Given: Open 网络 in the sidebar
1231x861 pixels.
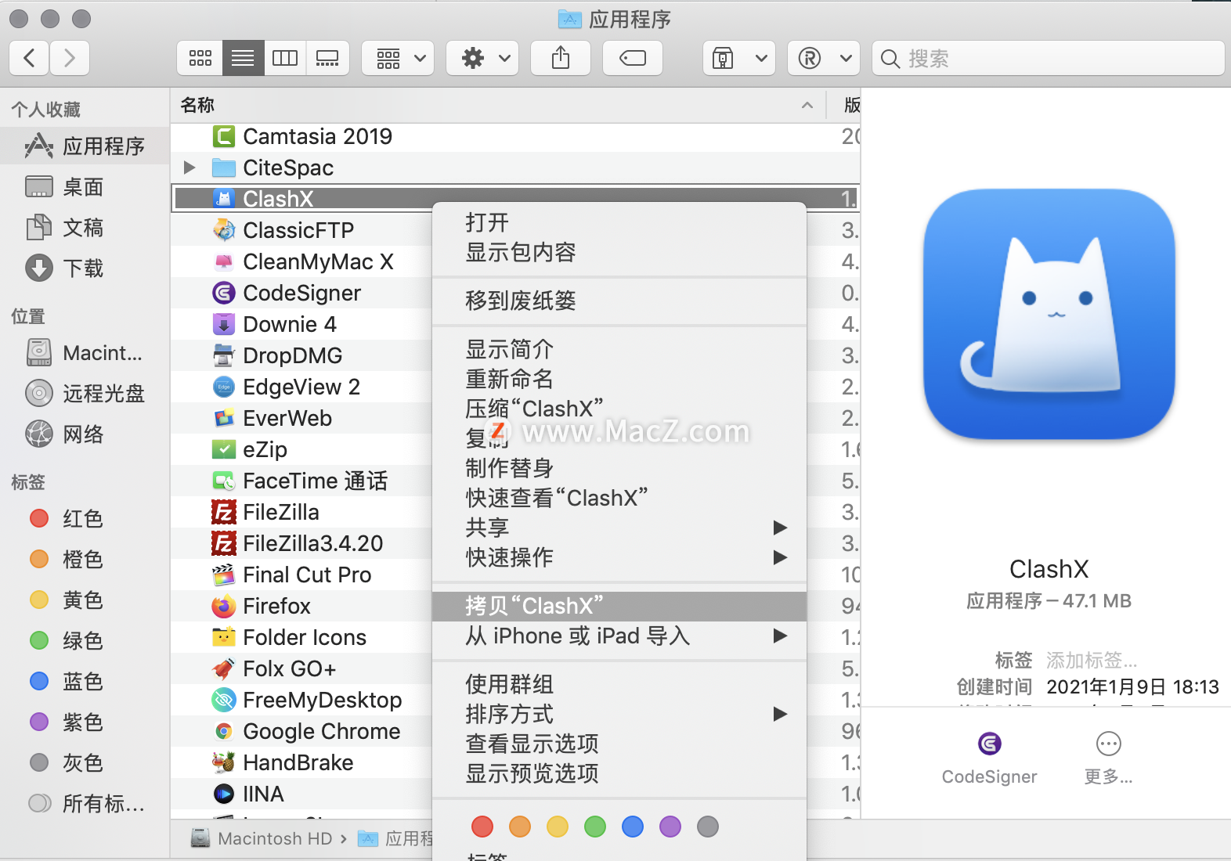Looking at the screenshot, I should click(x=85, y=434).
